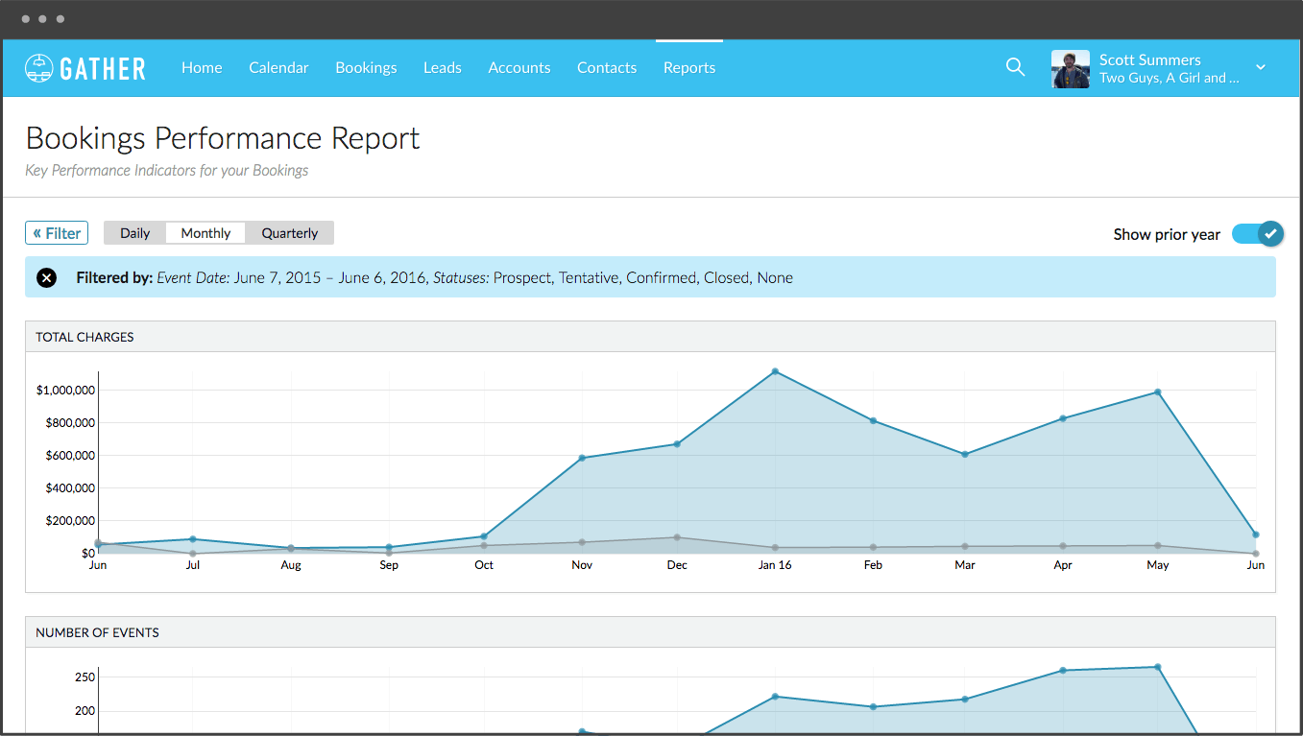Toggle the Show prior year switch
The image size is (1303, 736).
[x=1257, y=234]
